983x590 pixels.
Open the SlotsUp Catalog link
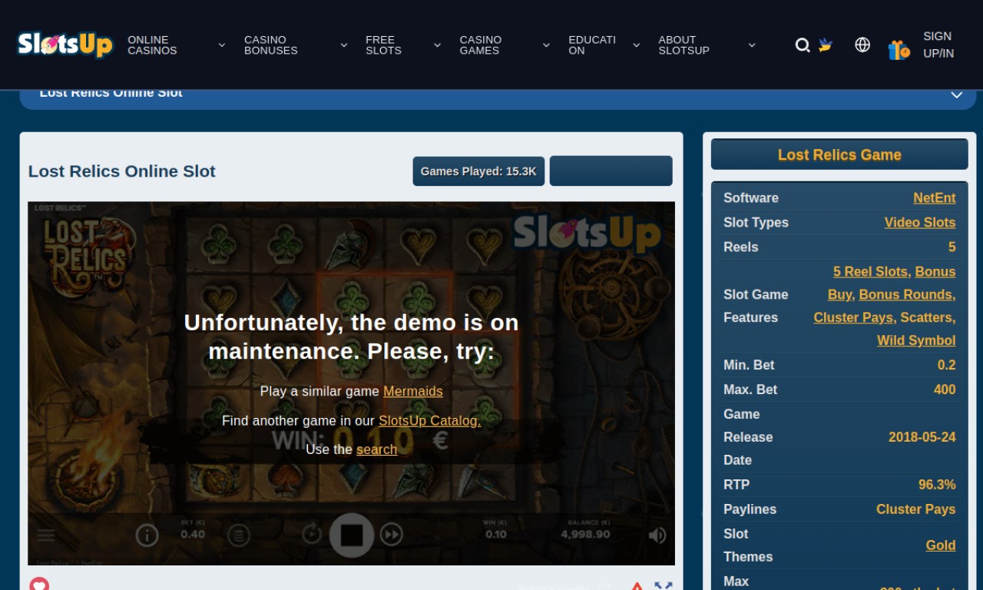(x=429, y=420)
